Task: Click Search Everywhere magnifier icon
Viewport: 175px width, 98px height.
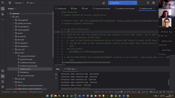Action: (148, 3)
